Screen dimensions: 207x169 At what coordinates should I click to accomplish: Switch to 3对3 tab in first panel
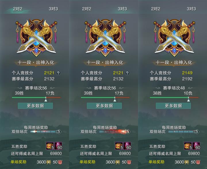pyautogui.click(x=53, y=9)
